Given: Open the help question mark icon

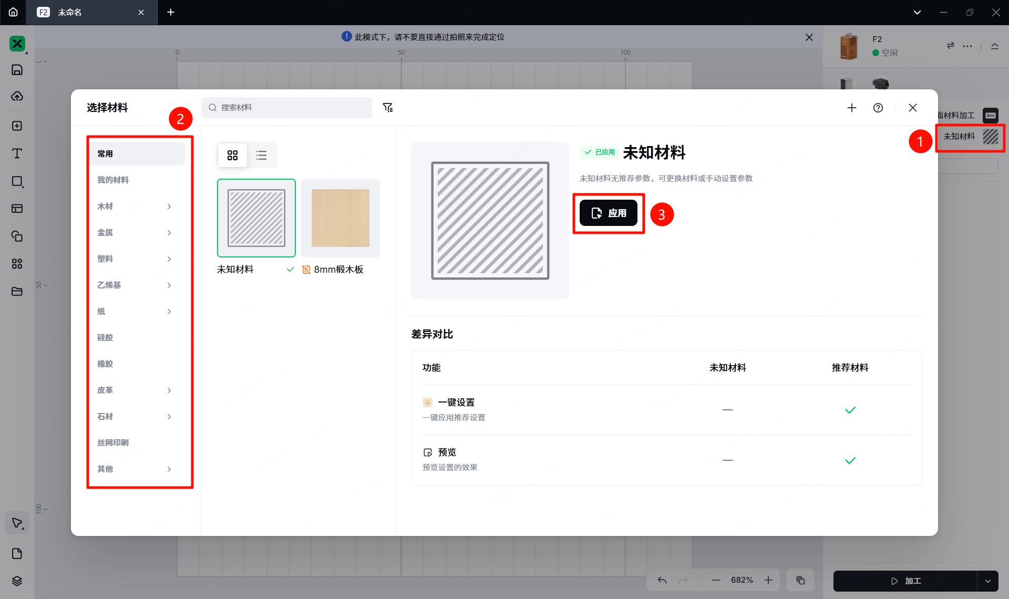Looking at the screenshot, I should (x=878, y=108).
